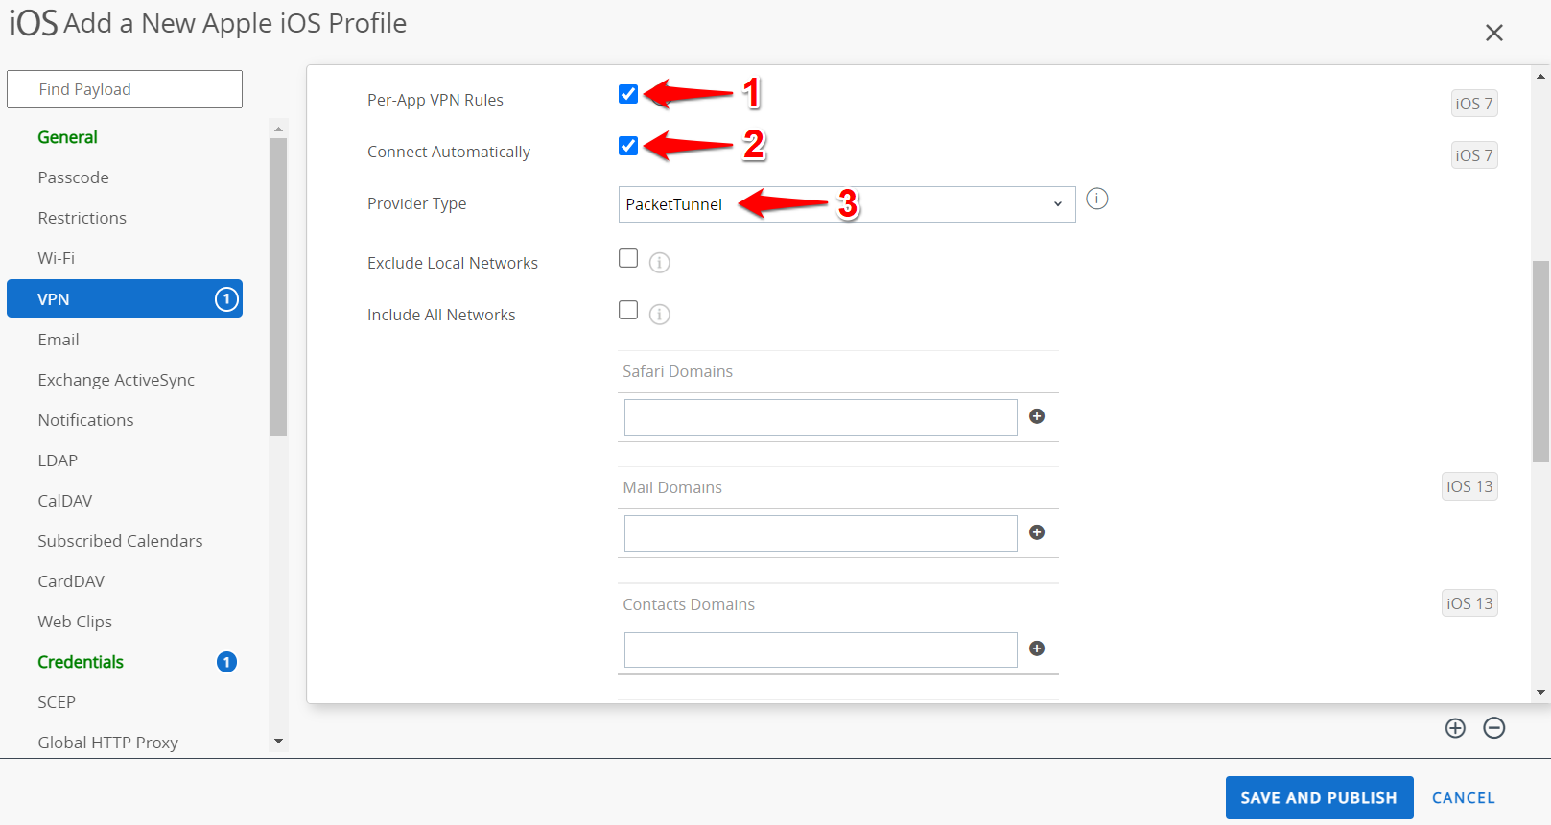Click the Safari Domains input field
Screen dimensions: 1551x825
pyautogui.click(x=820, y=417)
